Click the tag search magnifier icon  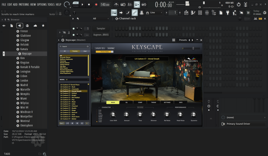pyautogui.click(x=45, y=154)
